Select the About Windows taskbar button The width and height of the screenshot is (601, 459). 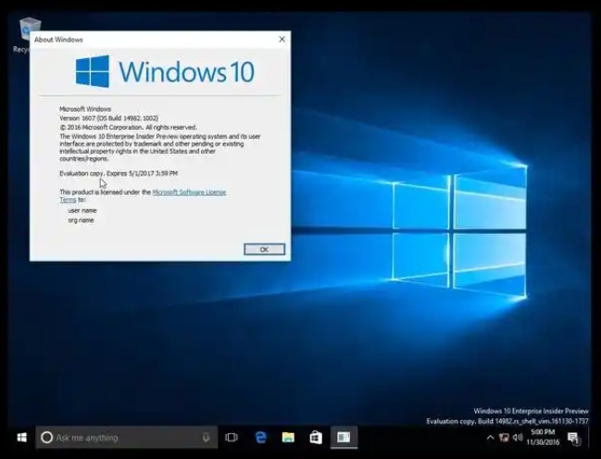pos(343,437)
